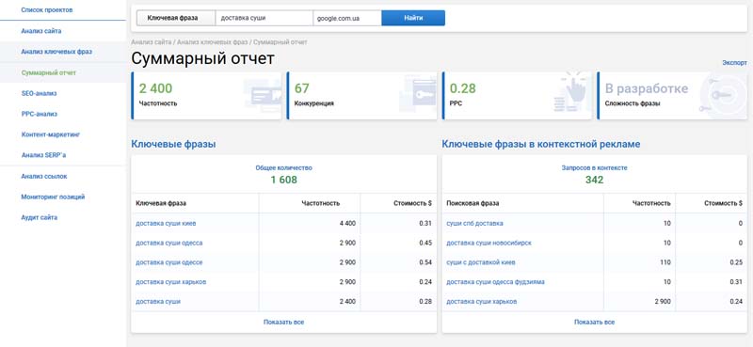
Task: Click cost value 0.45
Action: pos(425,244)
